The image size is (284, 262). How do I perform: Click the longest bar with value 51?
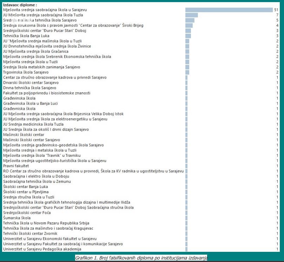229,10
